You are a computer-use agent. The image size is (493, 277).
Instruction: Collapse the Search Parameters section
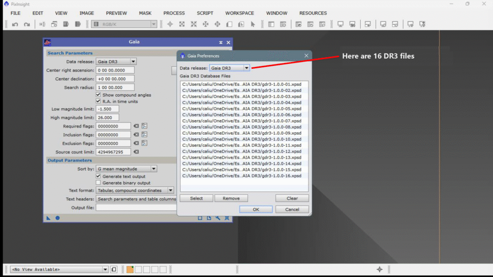tap(111, 53)
